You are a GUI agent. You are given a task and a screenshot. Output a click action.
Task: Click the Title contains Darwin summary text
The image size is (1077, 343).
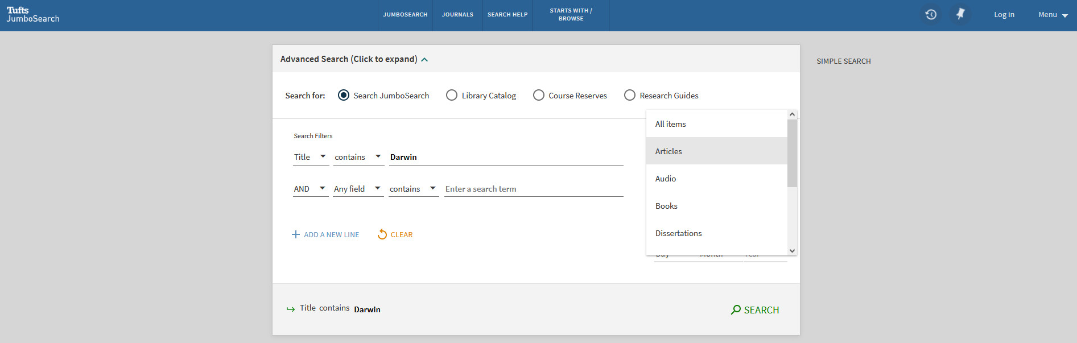tap(340, 308)
